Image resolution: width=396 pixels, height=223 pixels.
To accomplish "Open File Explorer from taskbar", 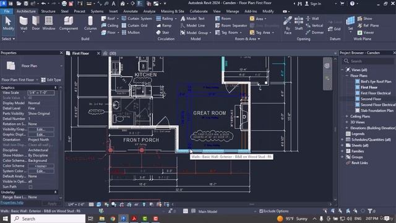I will coord(102,219).
